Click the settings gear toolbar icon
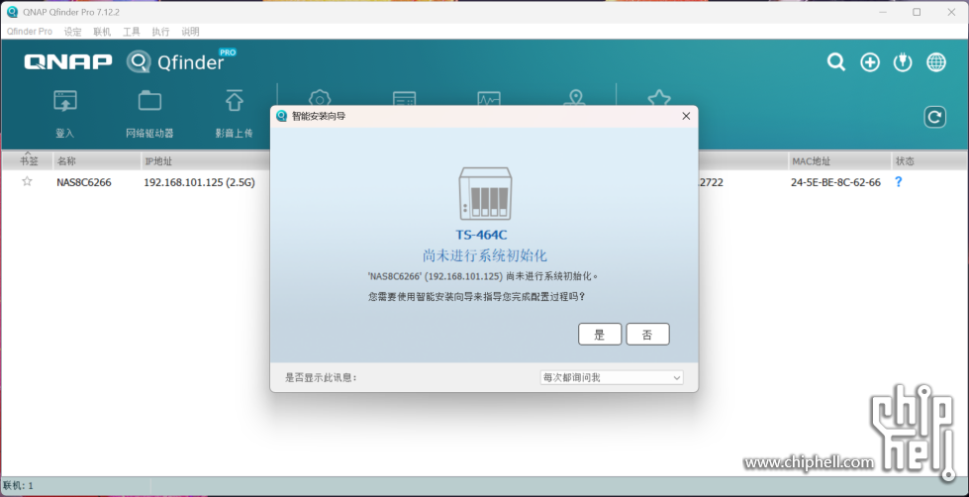969x497 pixels. tap(320, 98)
